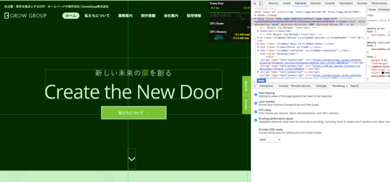The height and width of the screenshot is (182, 390).
Task: Open 業務案内 navigation item
Action: point(125,16)
